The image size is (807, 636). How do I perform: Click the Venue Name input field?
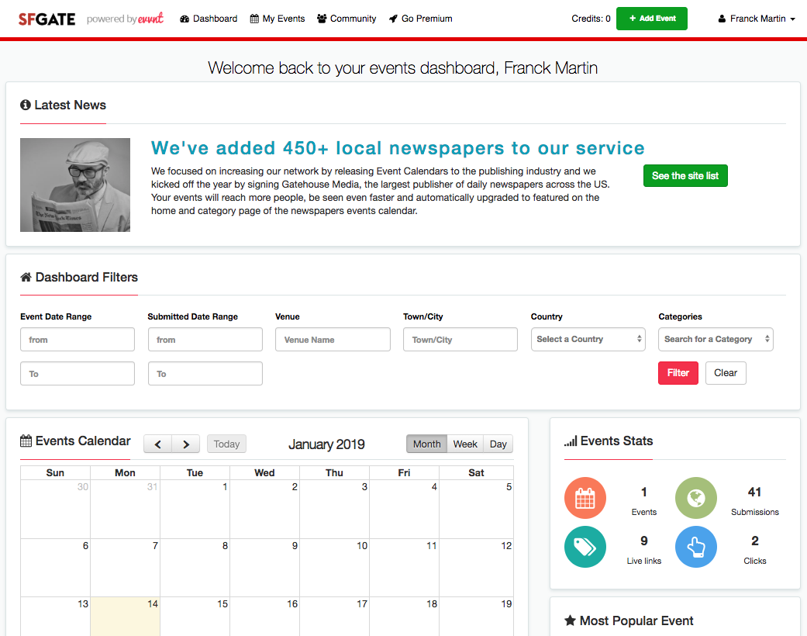pyautogui.click(x=333, y=340)
